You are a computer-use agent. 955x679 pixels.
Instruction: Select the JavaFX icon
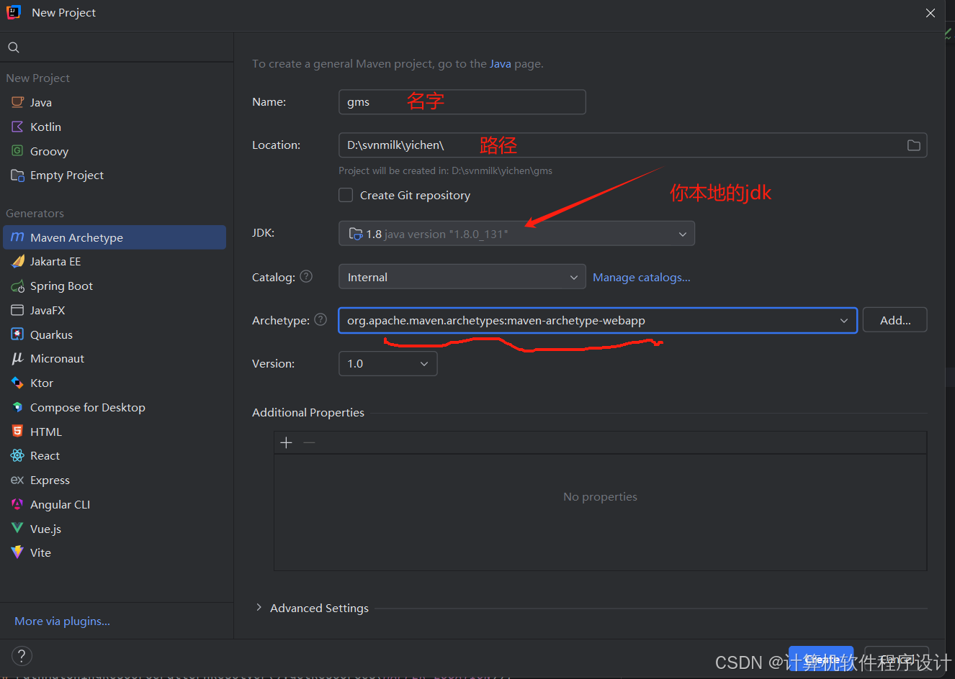(18, 310)
